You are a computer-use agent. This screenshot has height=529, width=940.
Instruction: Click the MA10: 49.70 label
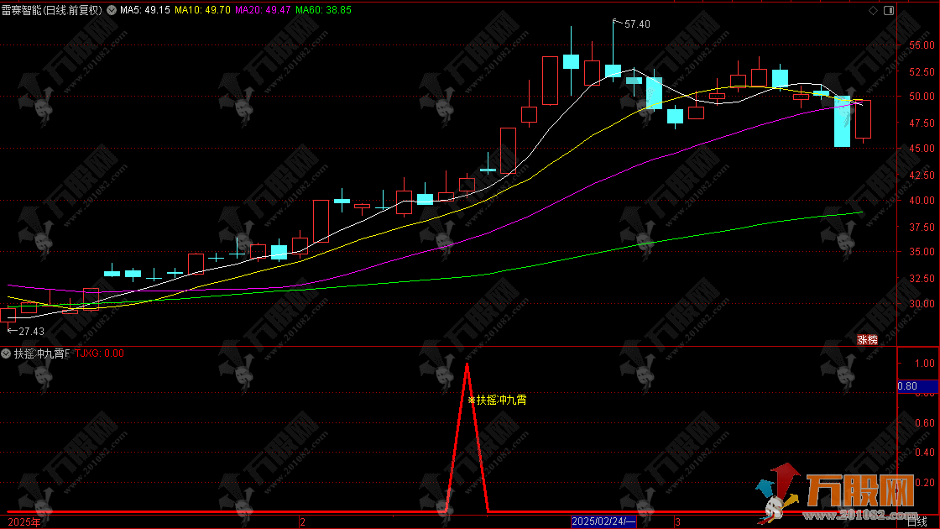(202, 10)
